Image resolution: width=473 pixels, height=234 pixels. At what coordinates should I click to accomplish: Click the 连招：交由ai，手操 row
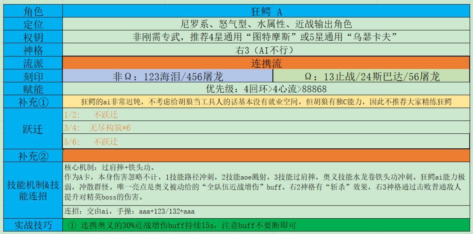[x=266, y=212]
